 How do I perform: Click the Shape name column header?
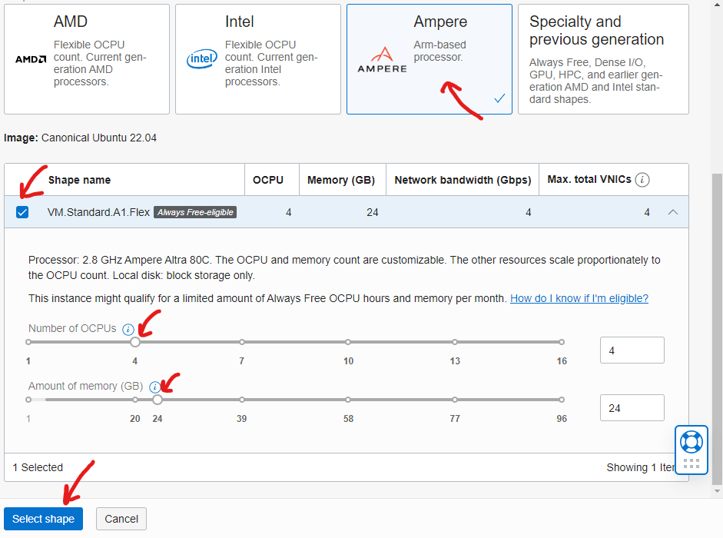point(79,180)
